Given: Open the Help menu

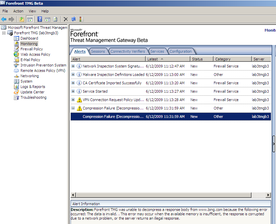Looking at the screenshot, I should point(45,11).
